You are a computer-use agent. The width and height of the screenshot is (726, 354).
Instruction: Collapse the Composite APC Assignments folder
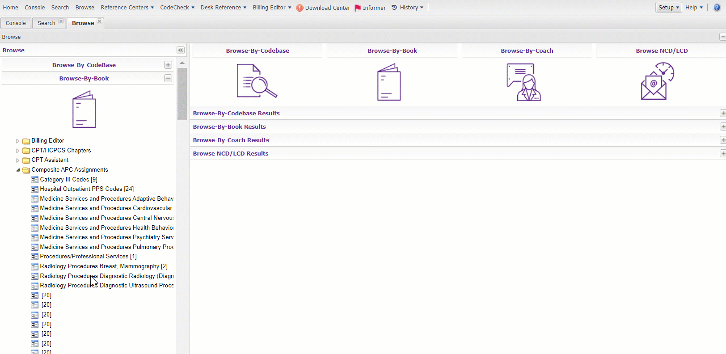(x=18, y=170)
